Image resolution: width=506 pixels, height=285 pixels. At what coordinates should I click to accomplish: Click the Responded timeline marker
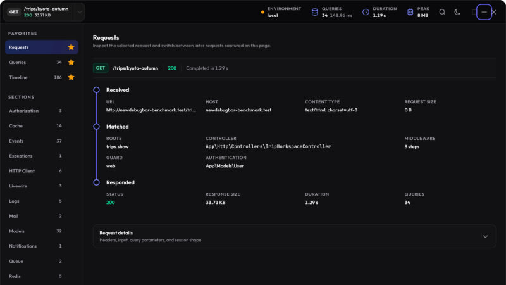(x=97, y=182)
